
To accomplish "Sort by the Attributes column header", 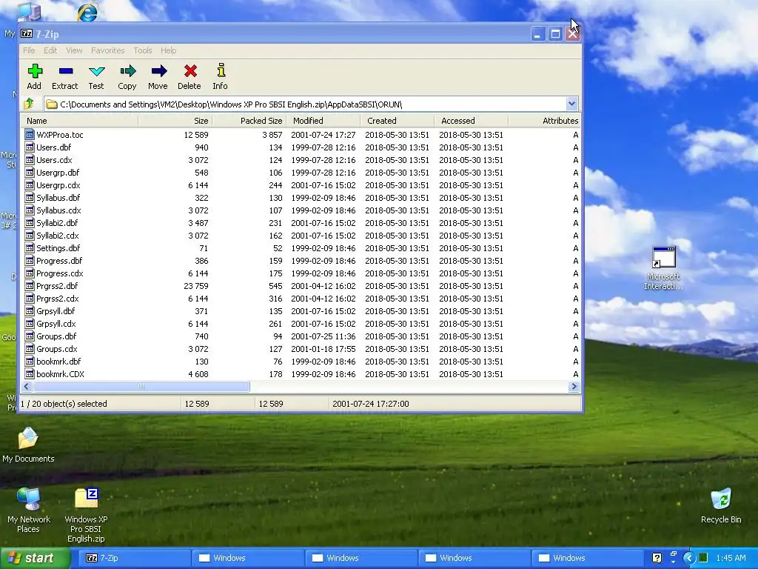I will click(544, 121).
